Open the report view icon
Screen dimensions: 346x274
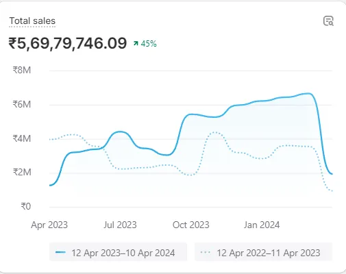(328, 21)
